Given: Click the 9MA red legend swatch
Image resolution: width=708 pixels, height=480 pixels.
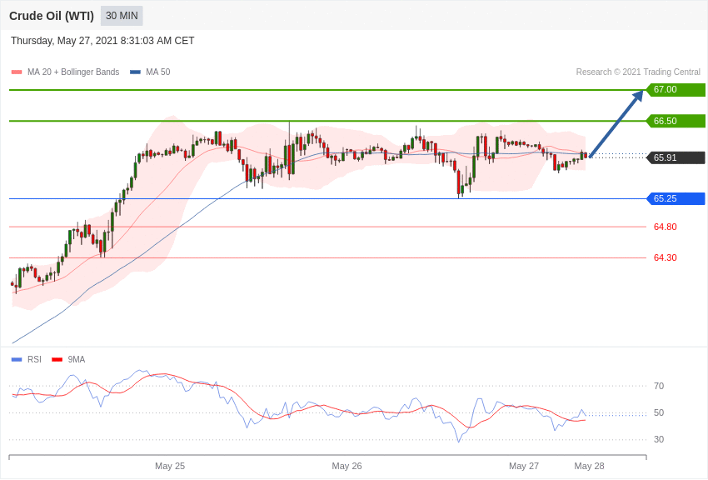Looking at the screenshot, I should tap(57, 360).
